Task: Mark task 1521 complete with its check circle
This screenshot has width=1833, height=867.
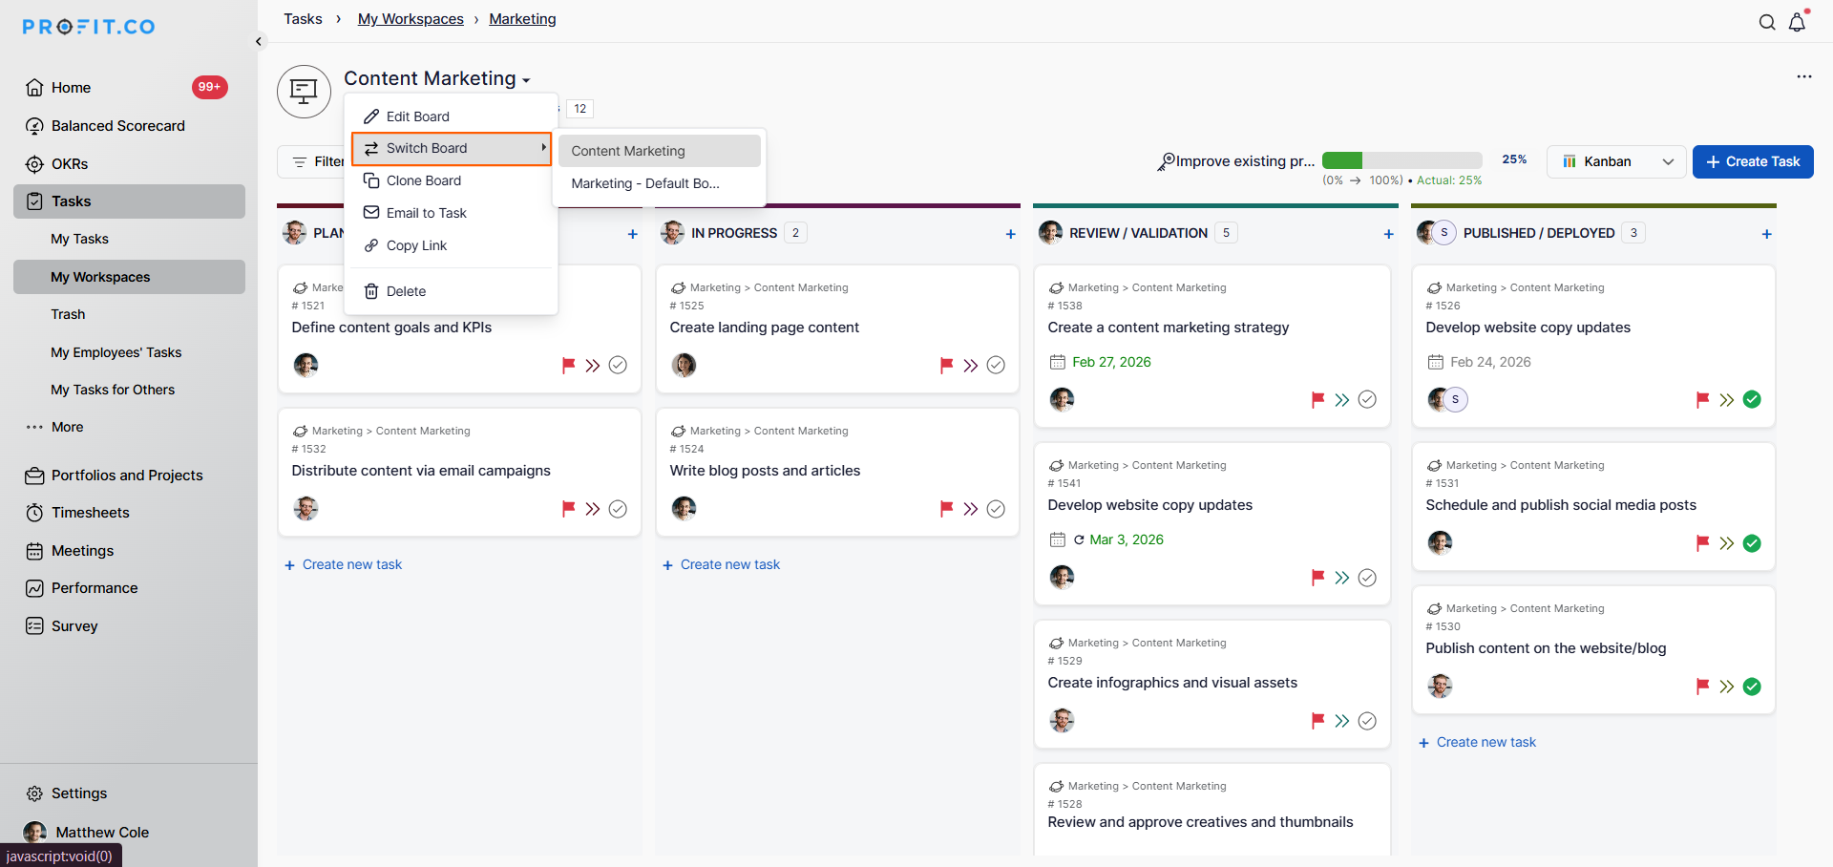Action: click(618, 365)
